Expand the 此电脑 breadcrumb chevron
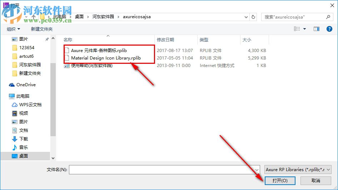 coord(70,17)
